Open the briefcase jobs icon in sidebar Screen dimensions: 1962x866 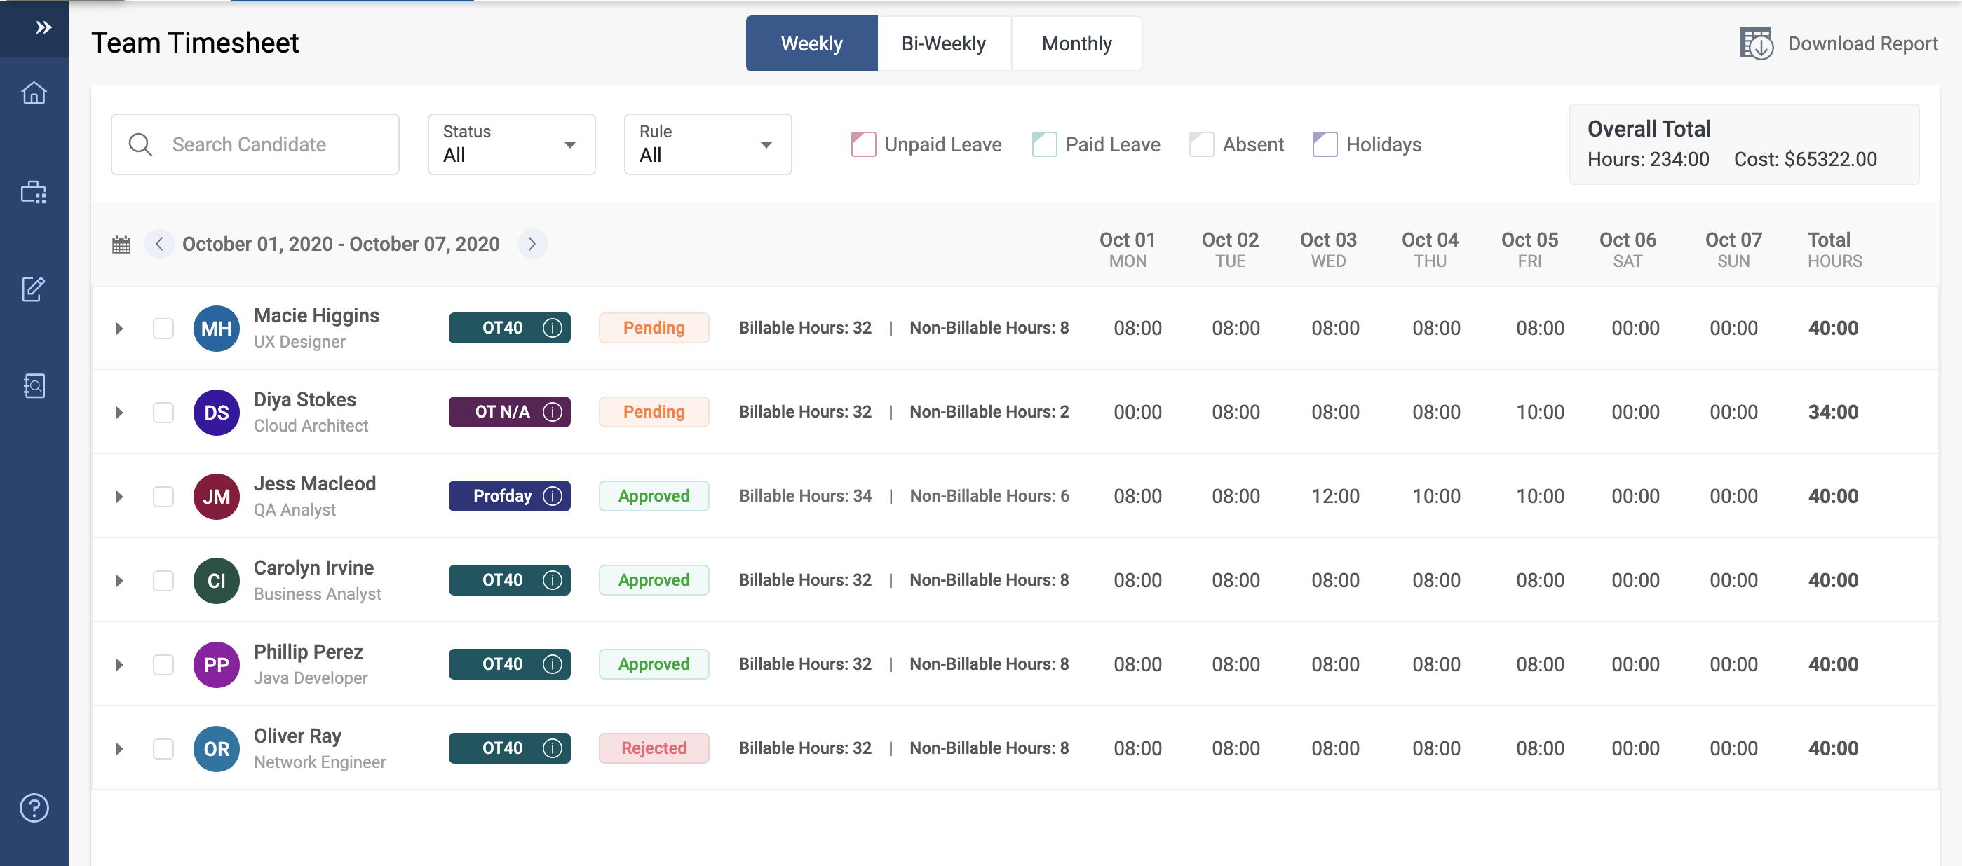point(34,192)
